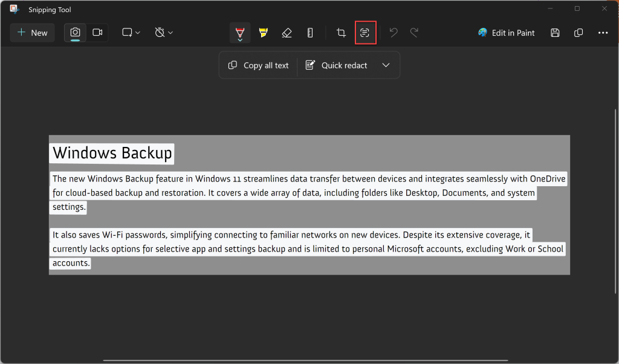
Task: Switch to Snip (camera) mode
Action: 75,33
